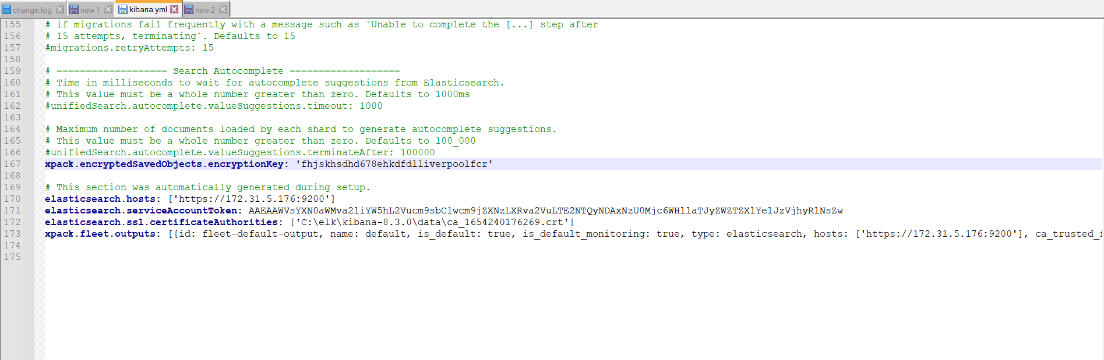Click the disk icon on kibana.yml tab

123,9
